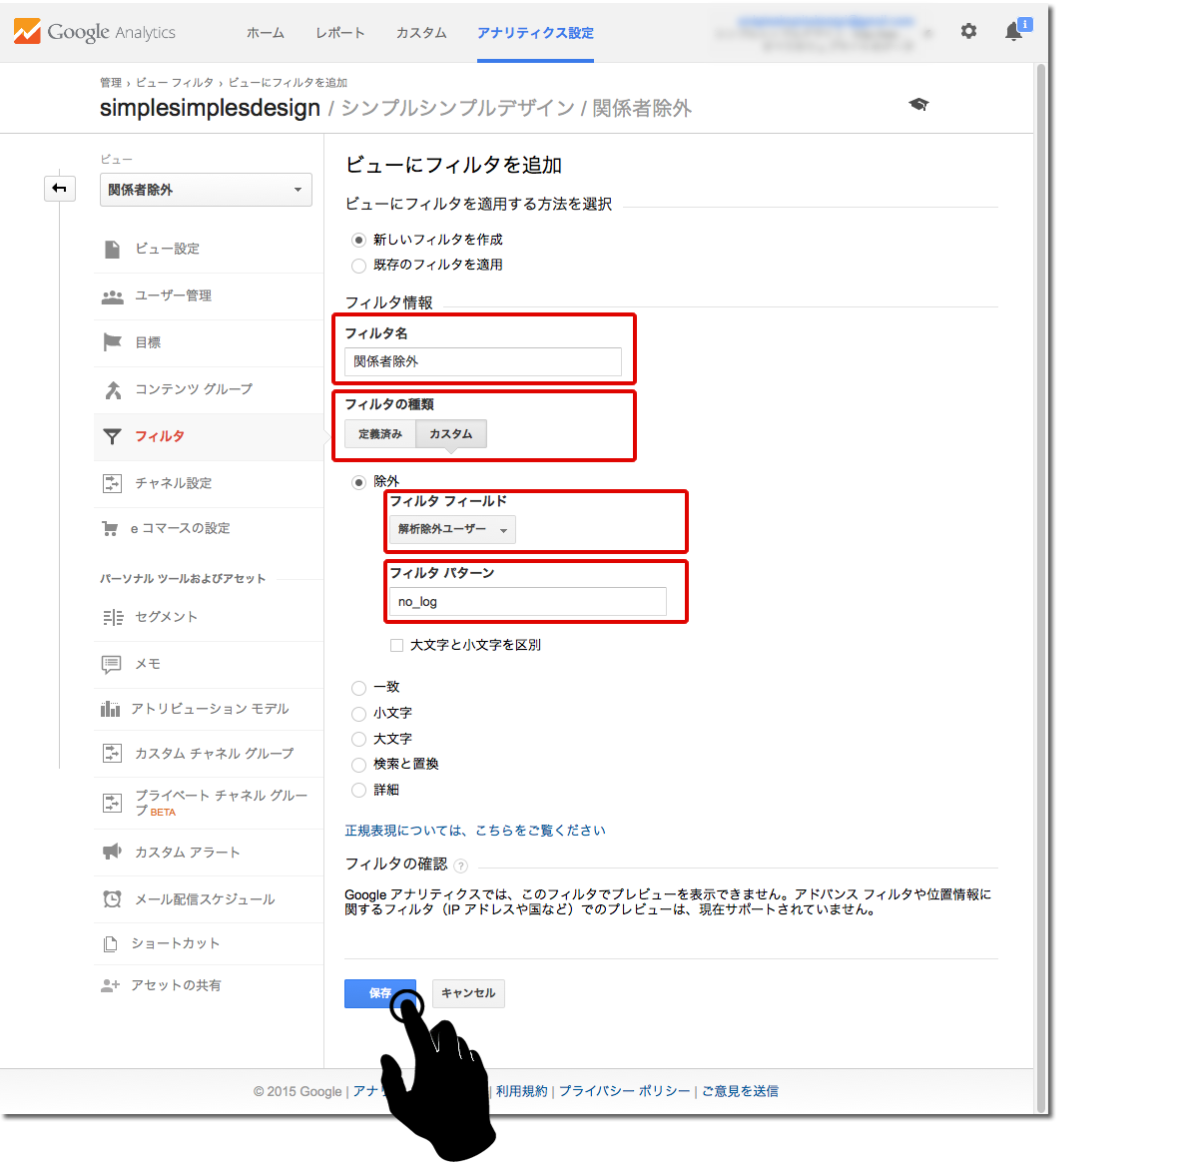1189x1162 pixels.
Task: Click the 保存 button
Action: [x=379, y=993]
